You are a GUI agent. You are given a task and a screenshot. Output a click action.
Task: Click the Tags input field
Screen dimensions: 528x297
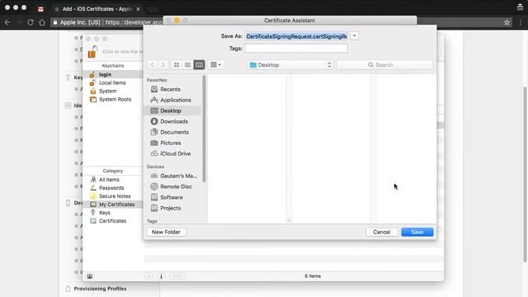pos(296,49)
